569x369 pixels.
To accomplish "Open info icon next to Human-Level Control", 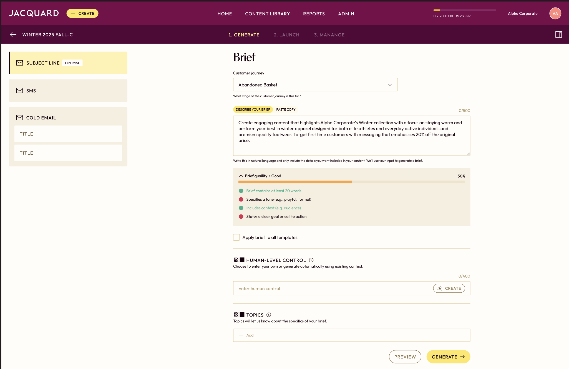I will coord(311,260).
